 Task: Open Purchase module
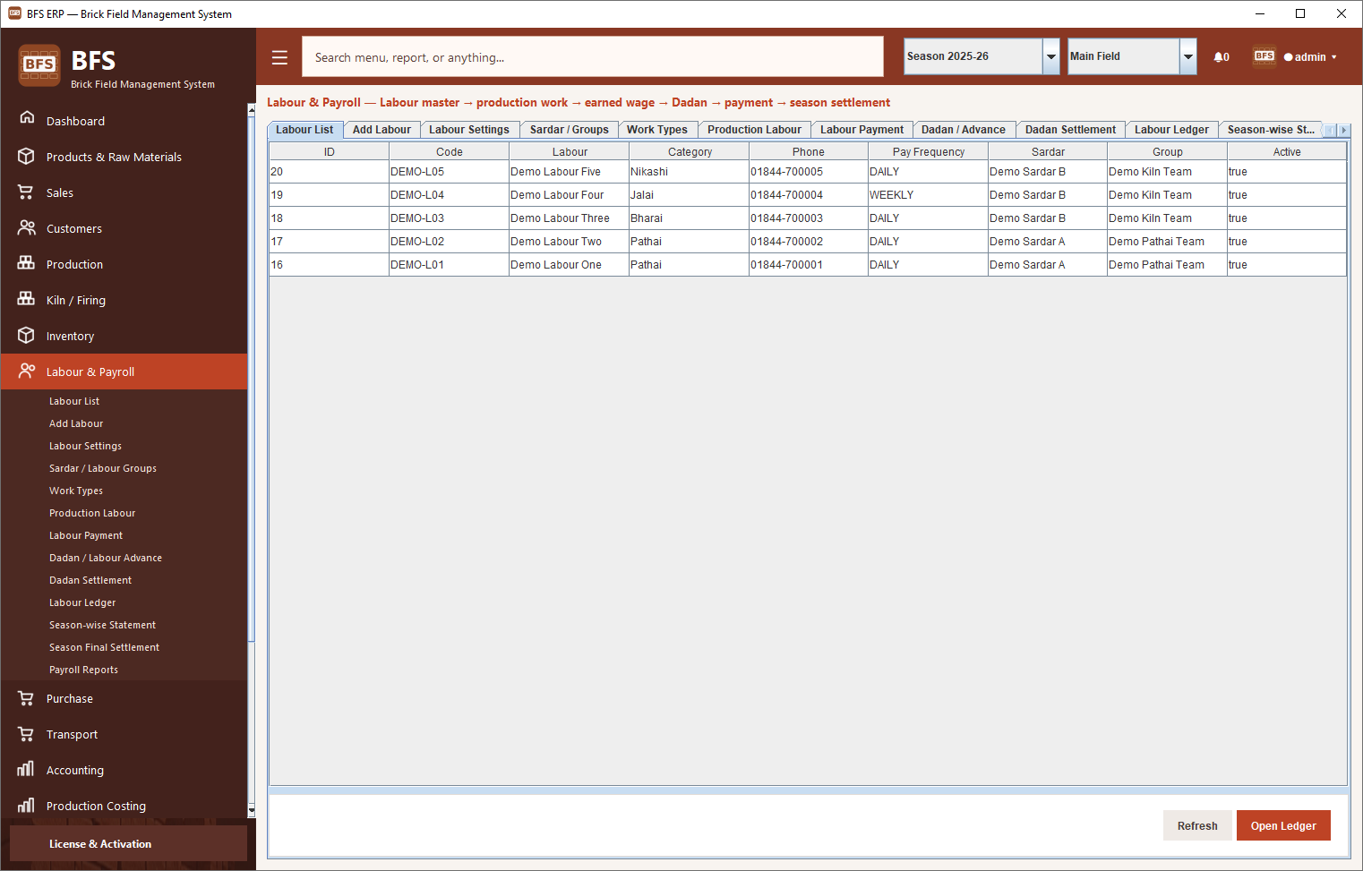tap(124, 698)
